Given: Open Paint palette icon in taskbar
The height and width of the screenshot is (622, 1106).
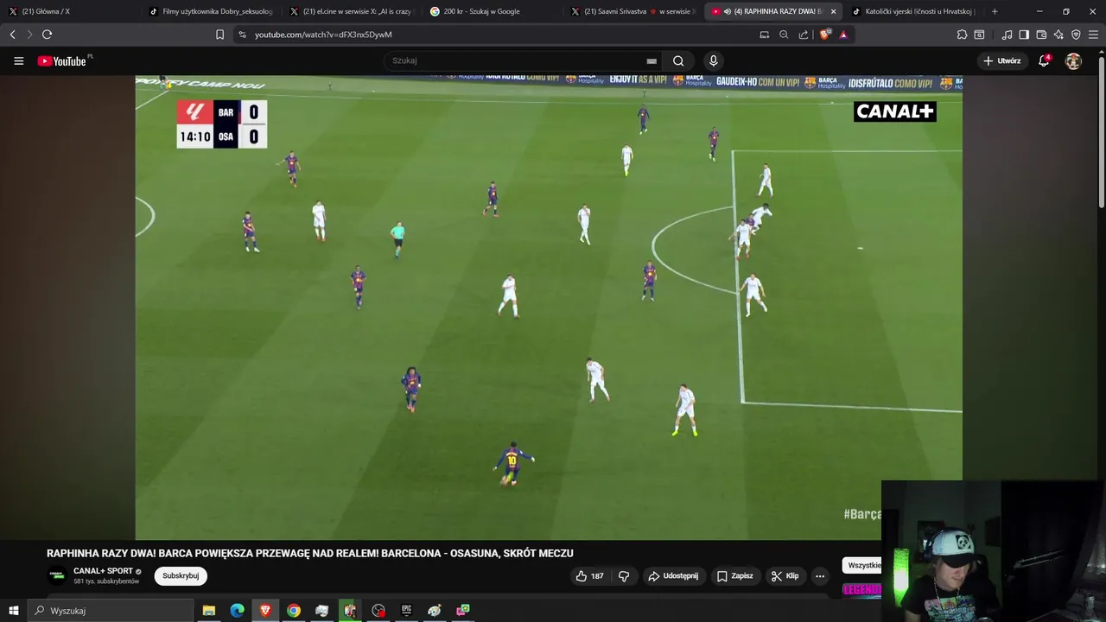Looking at the screenshot, I should (435, 611).
